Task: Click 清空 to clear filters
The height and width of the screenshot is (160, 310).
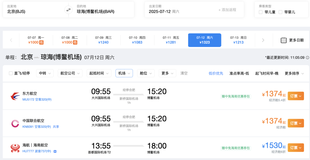Action: pyautogui.click(x=184, y=73)
